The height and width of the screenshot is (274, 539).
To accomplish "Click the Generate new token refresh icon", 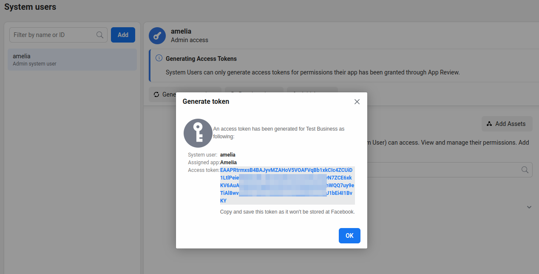I will pyautogui.click(x=156, y=94).
